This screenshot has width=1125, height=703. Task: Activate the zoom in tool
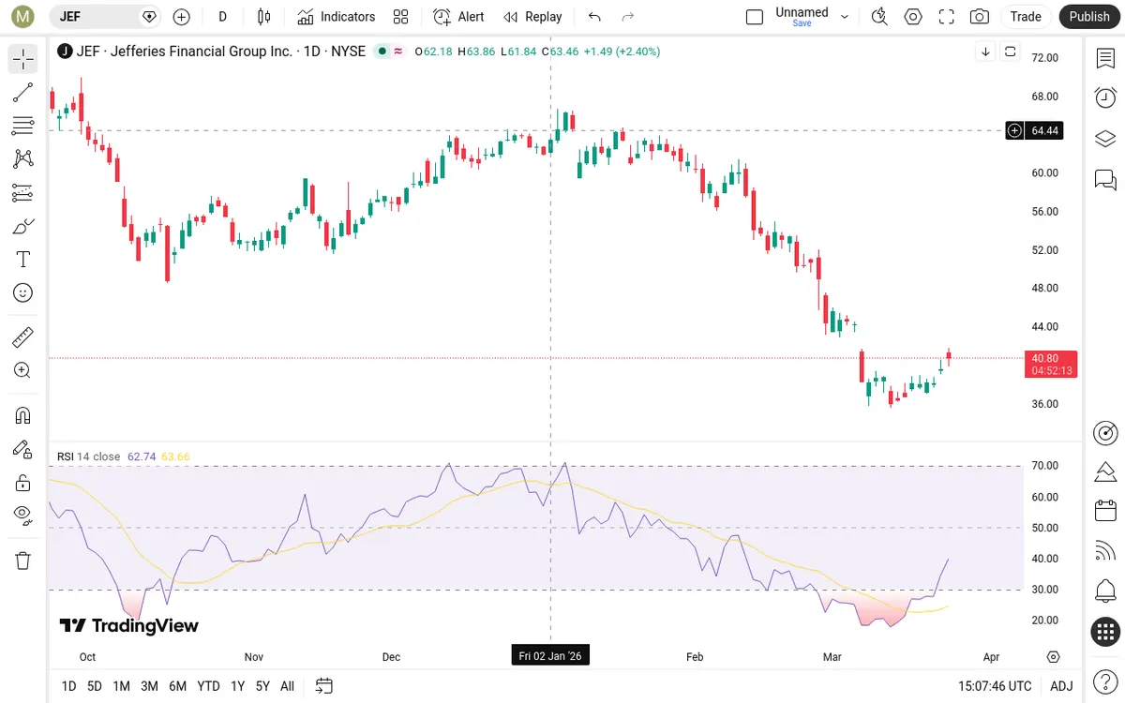(x=23, y=370)
